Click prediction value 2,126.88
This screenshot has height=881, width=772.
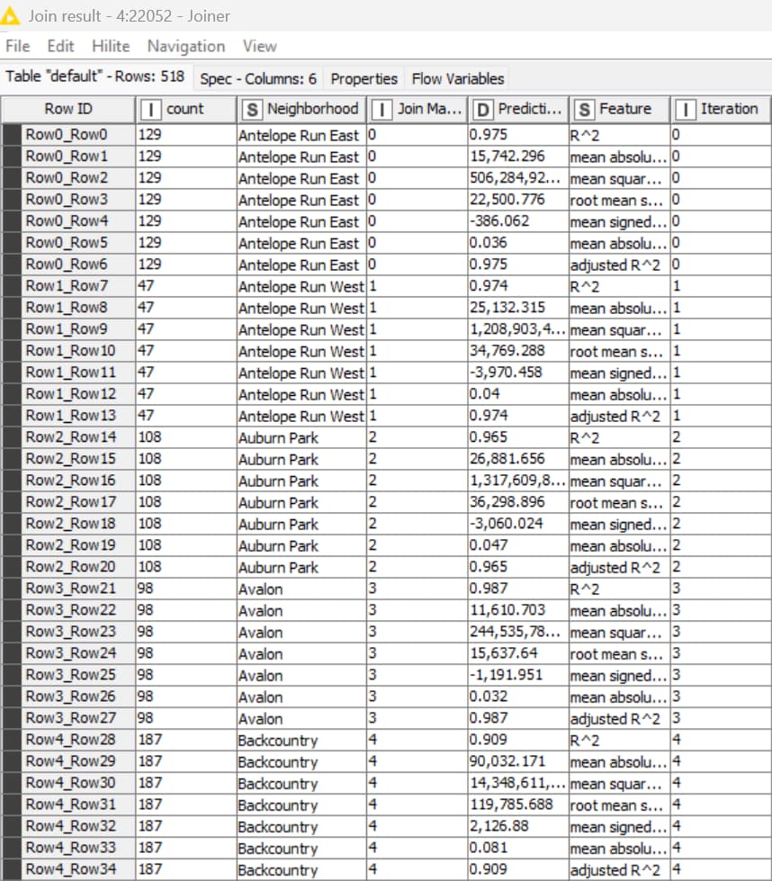[499, 826]
